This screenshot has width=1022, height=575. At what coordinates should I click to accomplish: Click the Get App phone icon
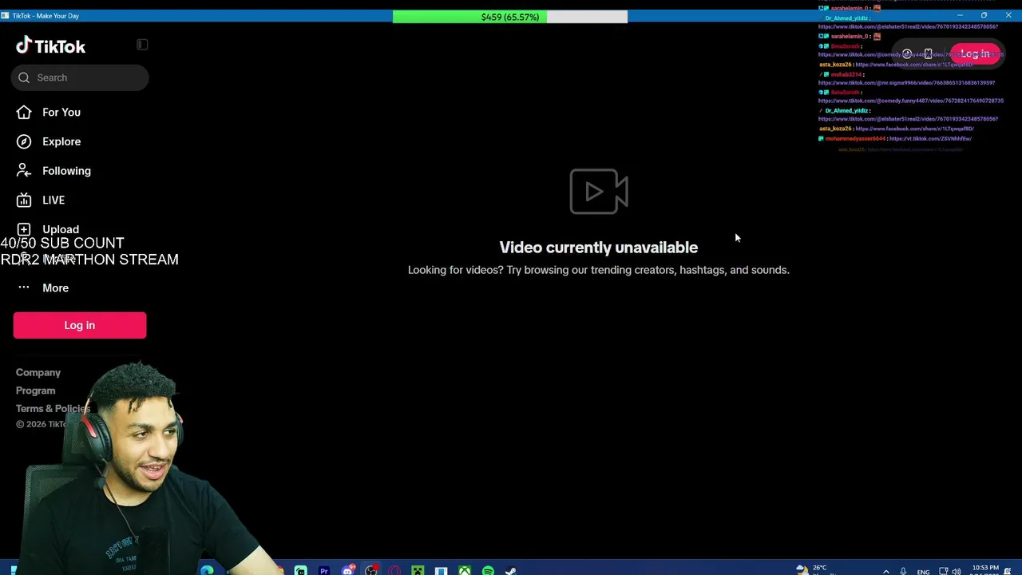click(928, 54)
